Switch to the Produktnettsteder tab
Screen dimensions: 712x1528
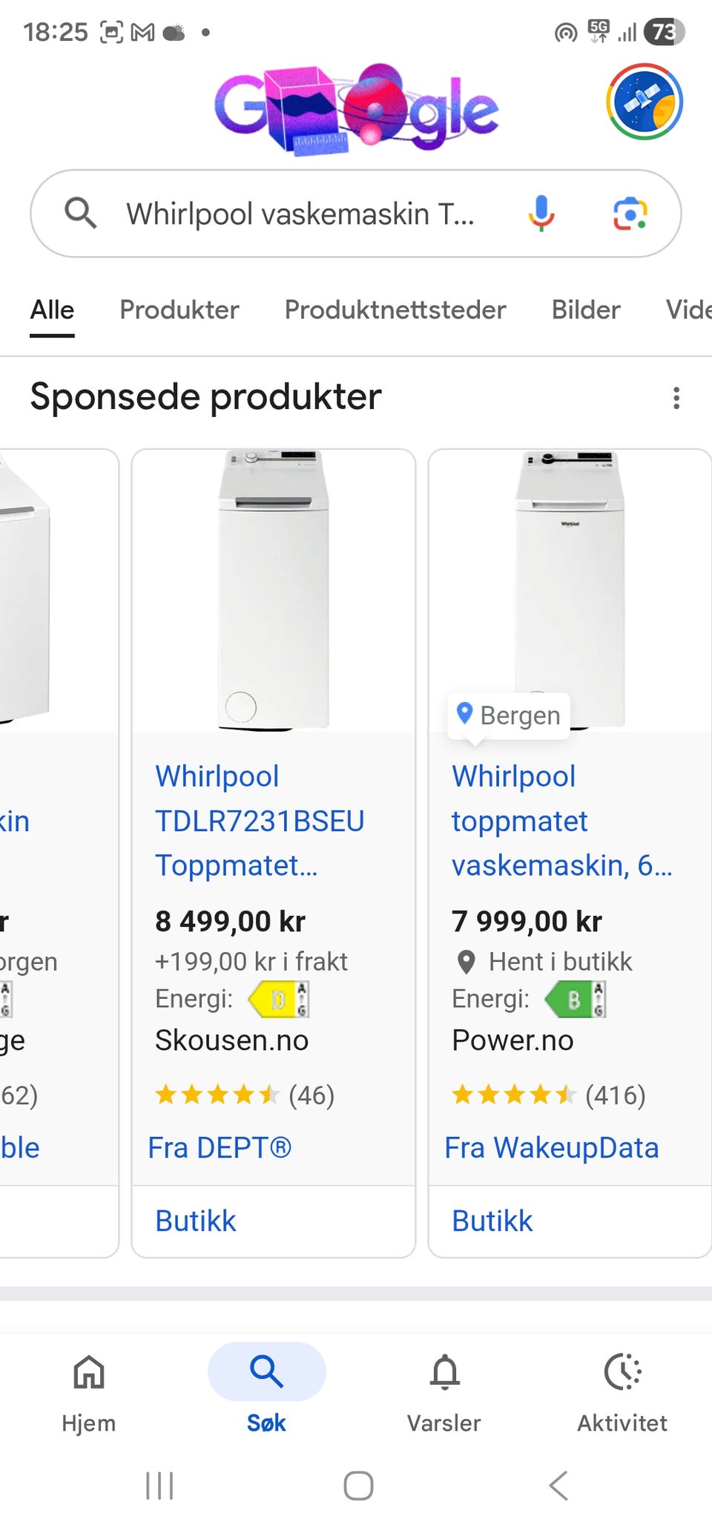click(395, 309)
